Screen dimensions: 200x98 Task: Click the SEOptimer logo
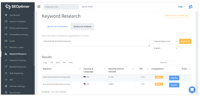click(x=18, y=7)
